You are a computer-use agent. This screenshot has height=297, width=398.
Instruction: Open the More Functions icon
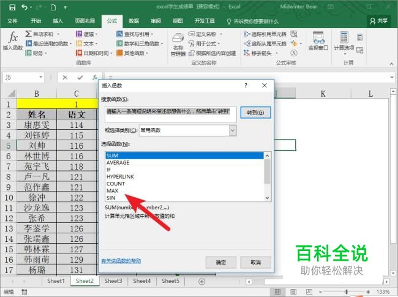pyautogui.click(x=119, y=53)
